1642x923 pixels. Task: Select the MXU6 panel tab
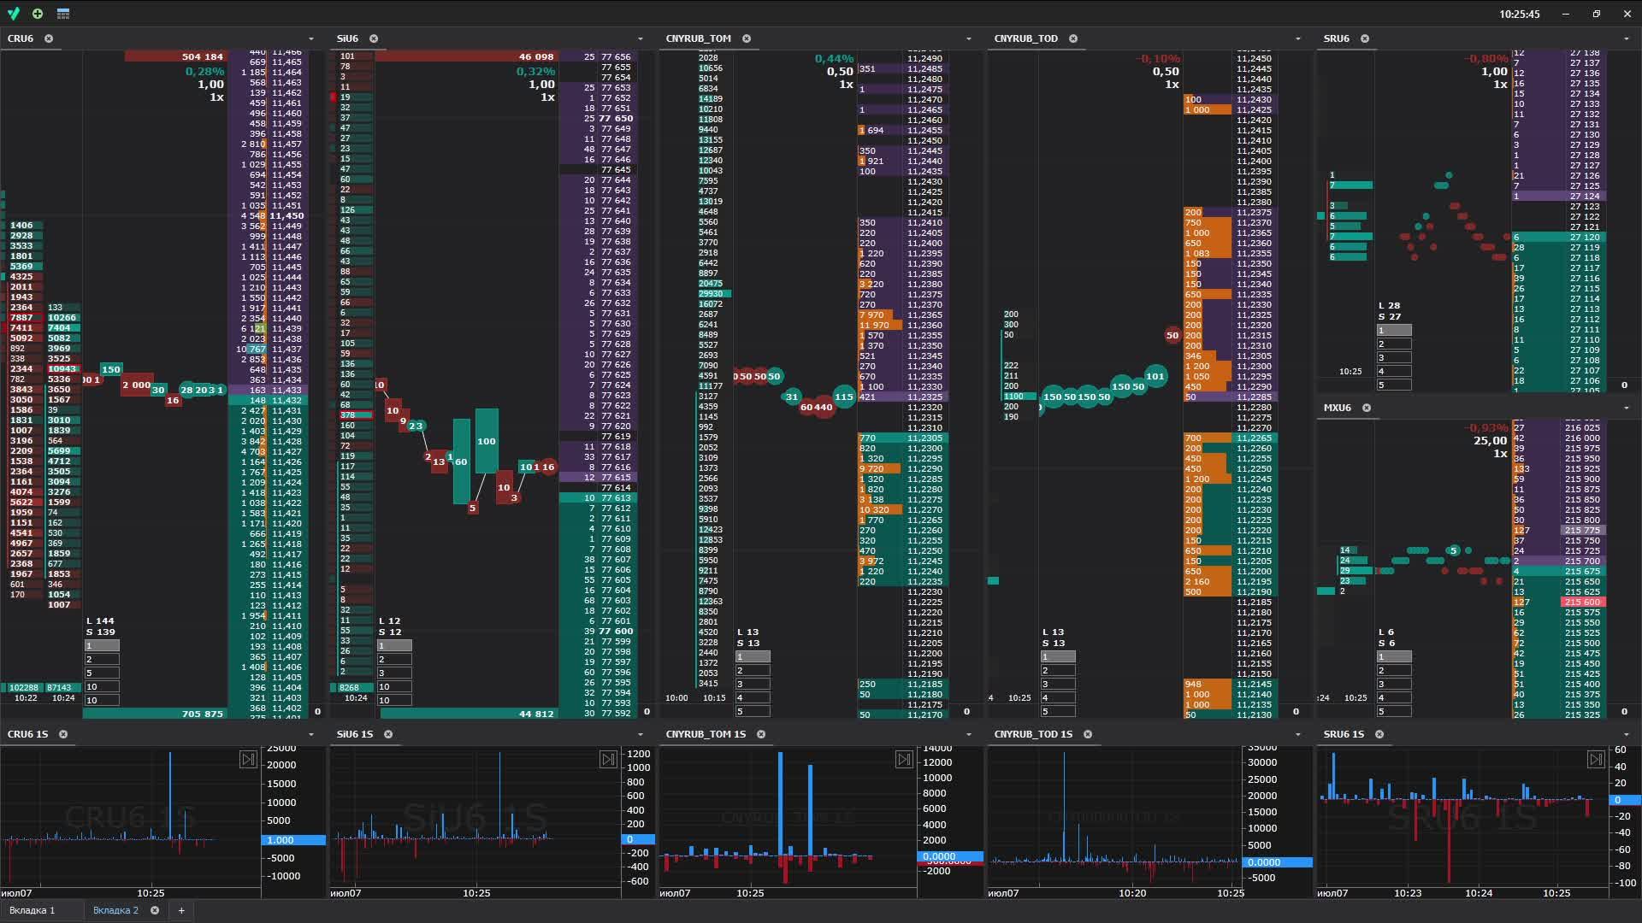click(x=1338, y=408)
